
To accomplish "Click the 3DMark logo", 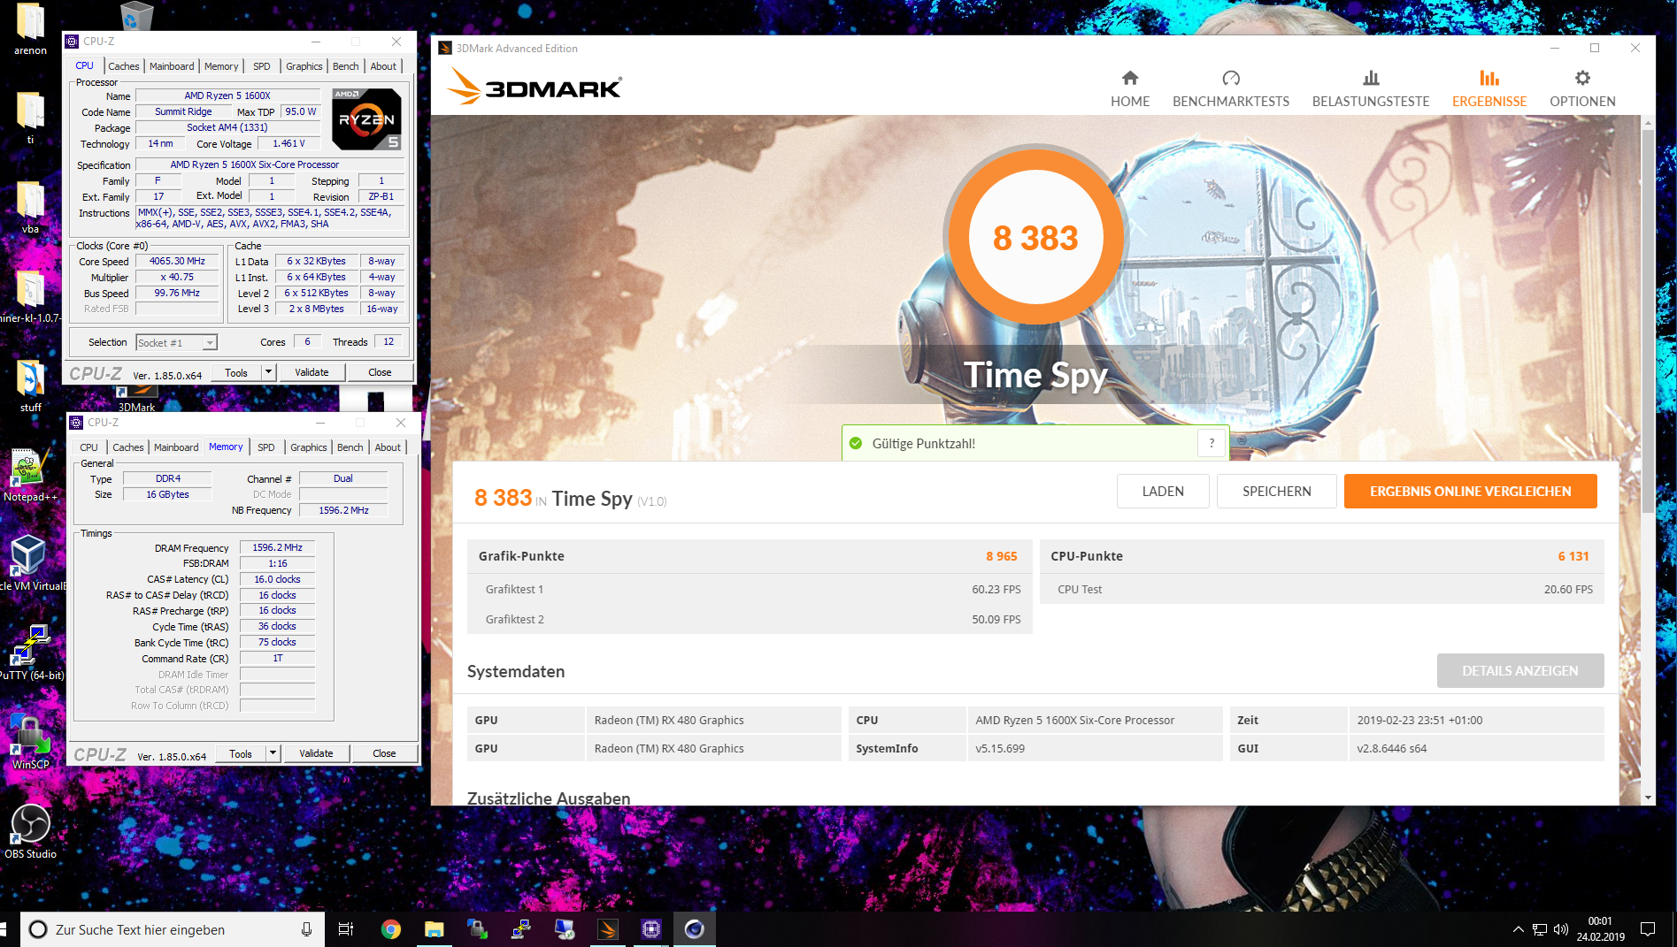I will coord(535,87).
